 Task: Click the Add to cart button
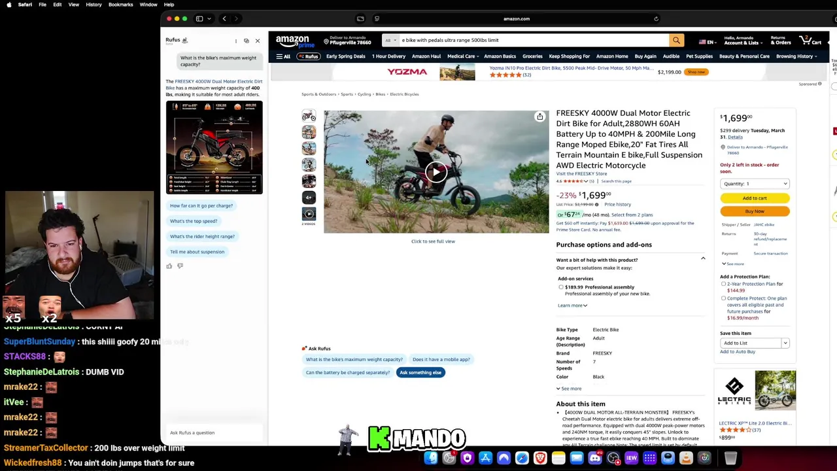[x=755, y=198]
